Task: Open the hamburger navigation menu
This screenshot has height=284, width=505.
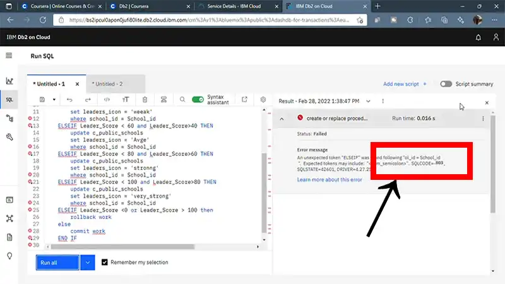Action: pyautogui.click(x=9, y=56)
